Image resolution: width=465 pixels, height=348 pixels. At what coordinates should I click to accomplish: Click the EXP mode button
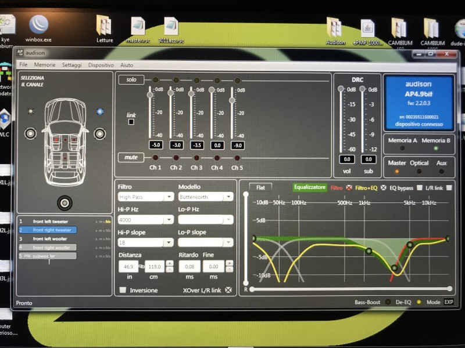tap(448, 302)
